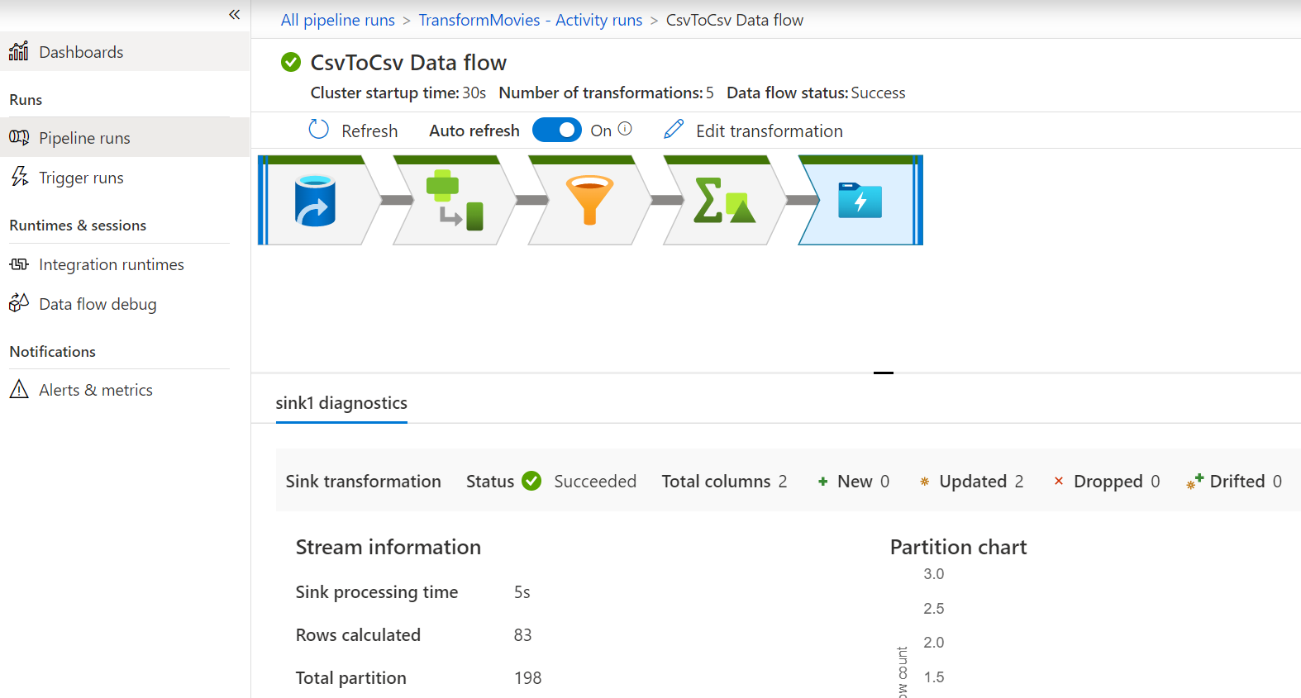Click the Edit transformation pencil icon
Image resolution: width=1301 pixels, height=698 pixels.
point(674,129)
